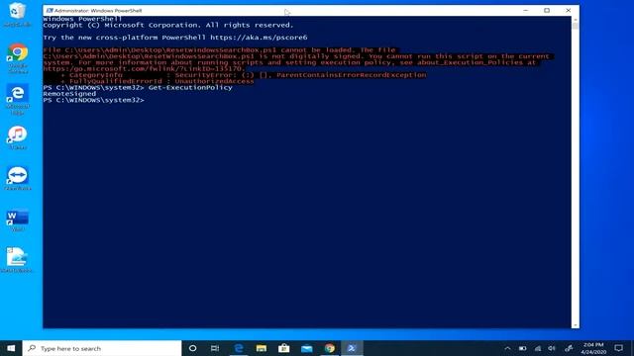
Task: Minimize the PowerShell window
Action: (525, 11)
